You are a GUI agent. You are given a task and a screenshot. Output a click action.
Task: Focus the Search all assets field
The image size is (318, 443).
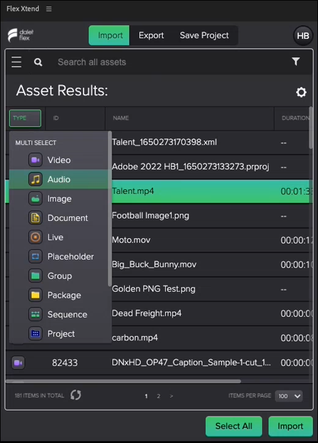pos(169,62)
